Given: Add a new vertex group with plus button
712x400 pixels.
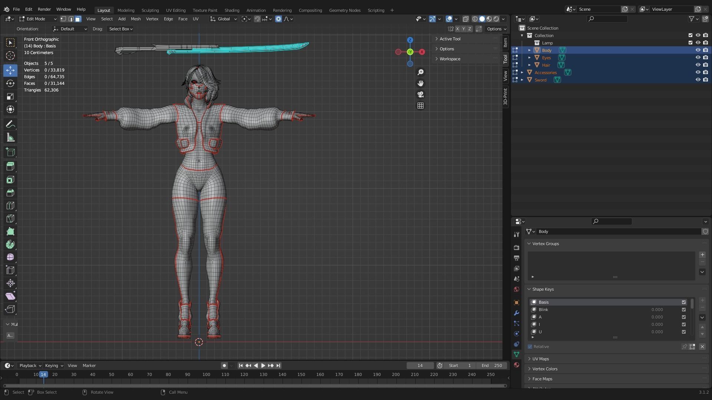Looking at the screenshot, I should pos(702,255).
